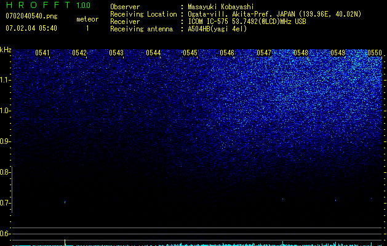Click the meteor count value 1

(87, 28)
